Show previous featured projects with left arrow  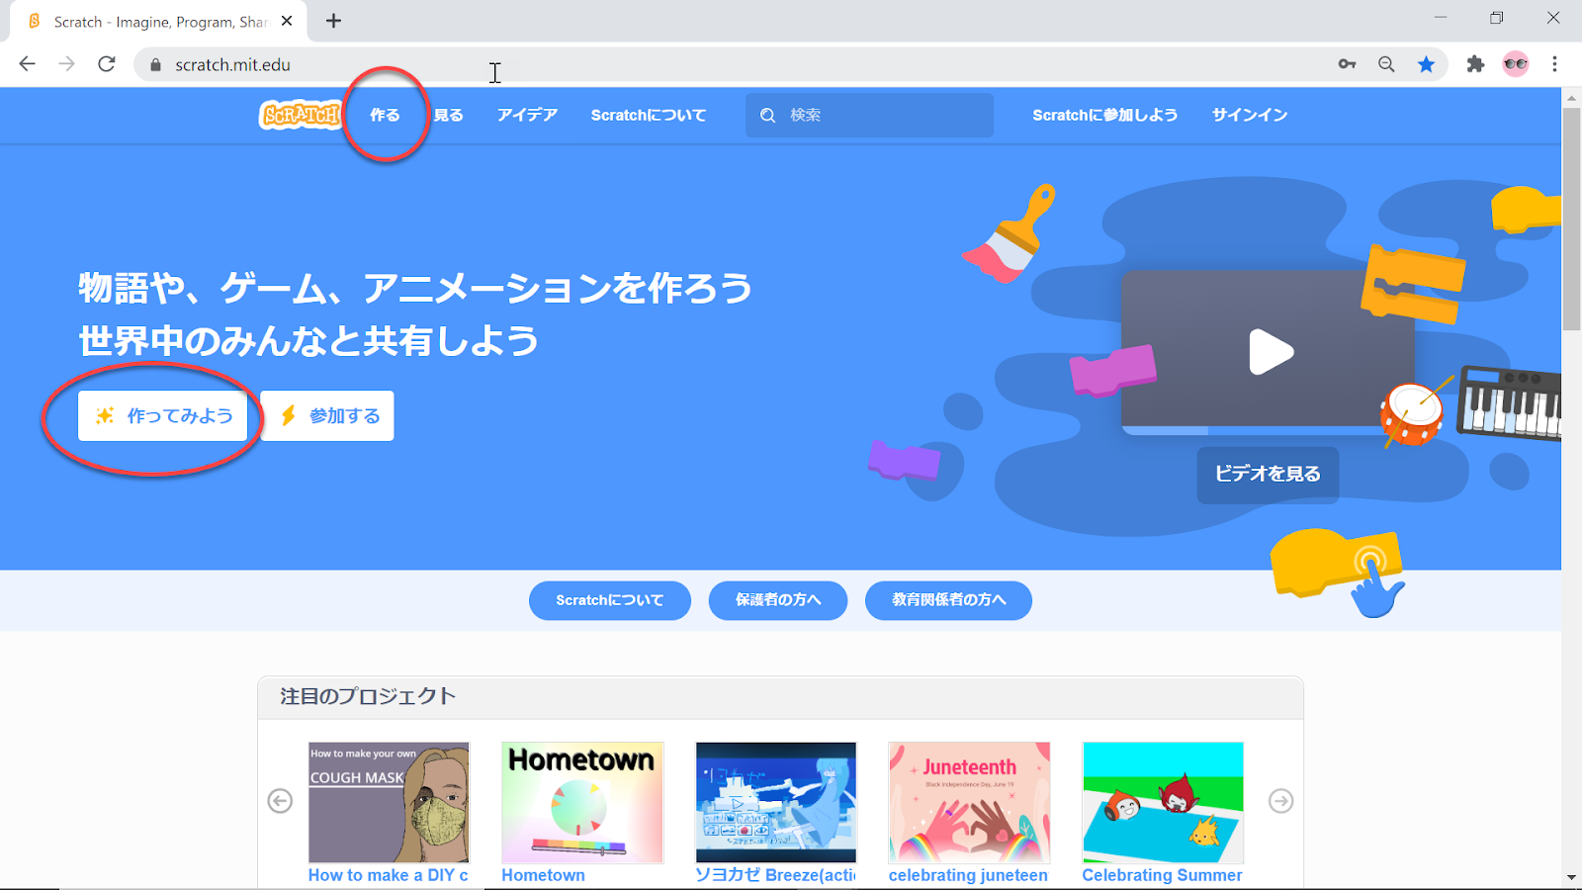pyautogui.click(x=280, y=801)
